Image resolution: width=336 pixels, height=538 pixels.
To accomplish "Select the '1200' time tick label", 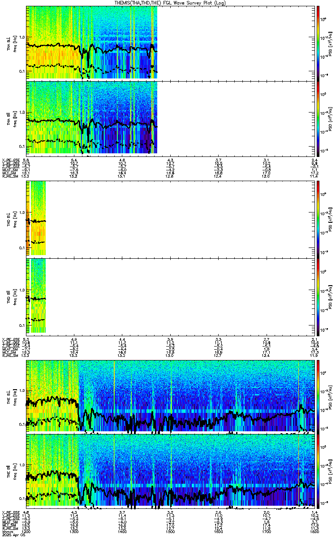I will click(26, 532).
